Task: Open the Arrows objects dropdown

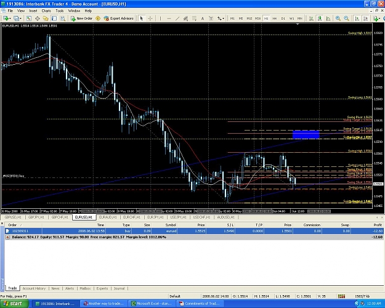Action: pyautogui.click(x=221, y=18)
